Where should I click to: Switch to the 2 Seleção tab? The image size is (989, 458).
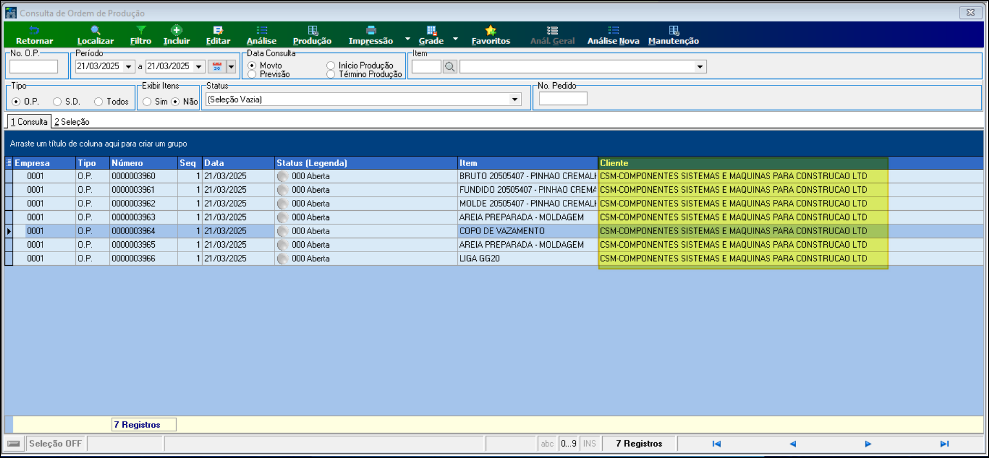click(72, 122)
